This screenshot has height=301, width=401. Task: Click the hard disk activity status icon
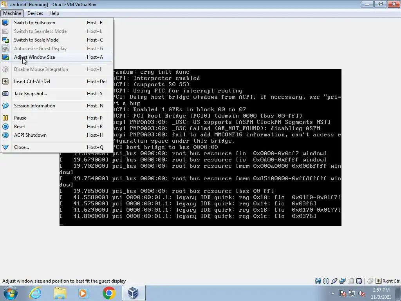318,281
